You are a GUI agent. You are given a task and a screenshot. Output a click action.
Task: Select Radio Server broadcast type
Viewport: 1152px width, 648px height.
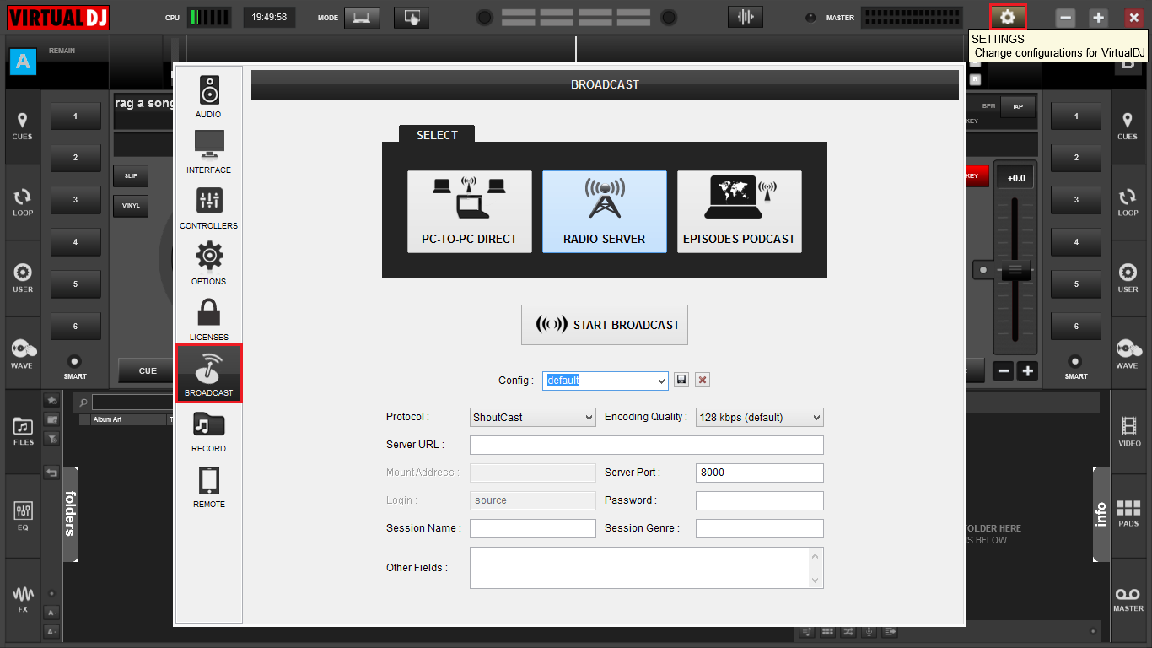click(x=605, y=211)
